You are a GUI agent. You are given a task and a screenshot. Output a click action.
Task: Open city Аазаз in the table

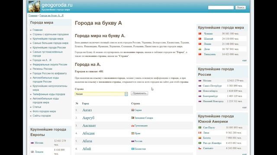87,110
